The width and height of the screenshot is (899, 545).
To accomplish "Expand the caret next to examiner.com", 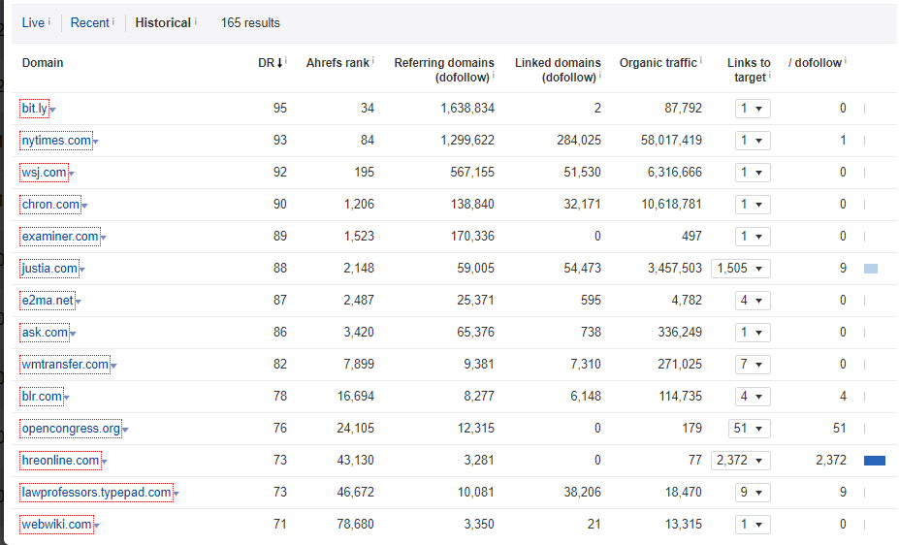I will [104, 238].
